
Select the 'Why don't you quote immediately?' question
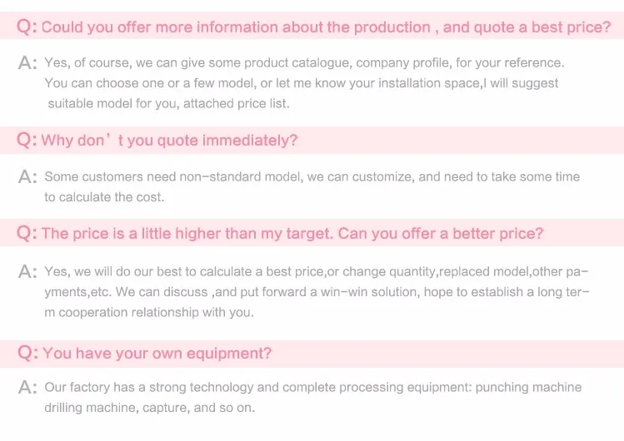(x=169, y=141)
